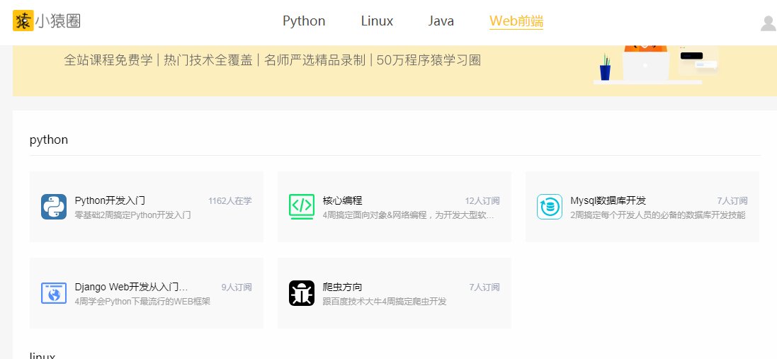Click 7人订阅 on the 爬虫方向 card
Viewport: 777px width, 359px height.
click(484, 287)
